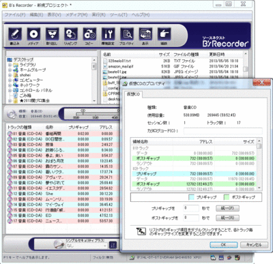Click the キャンセル button
The width and height of the screenshot is (273, 264).
coord(254,245)
